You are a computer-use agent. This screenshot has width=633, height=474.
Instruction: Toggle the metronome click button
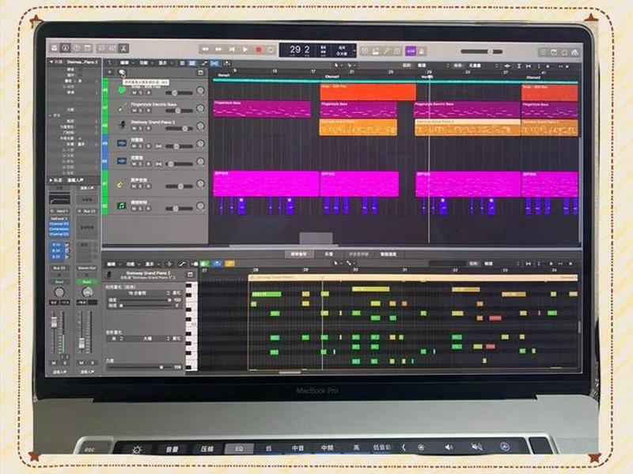coord(422,51)
